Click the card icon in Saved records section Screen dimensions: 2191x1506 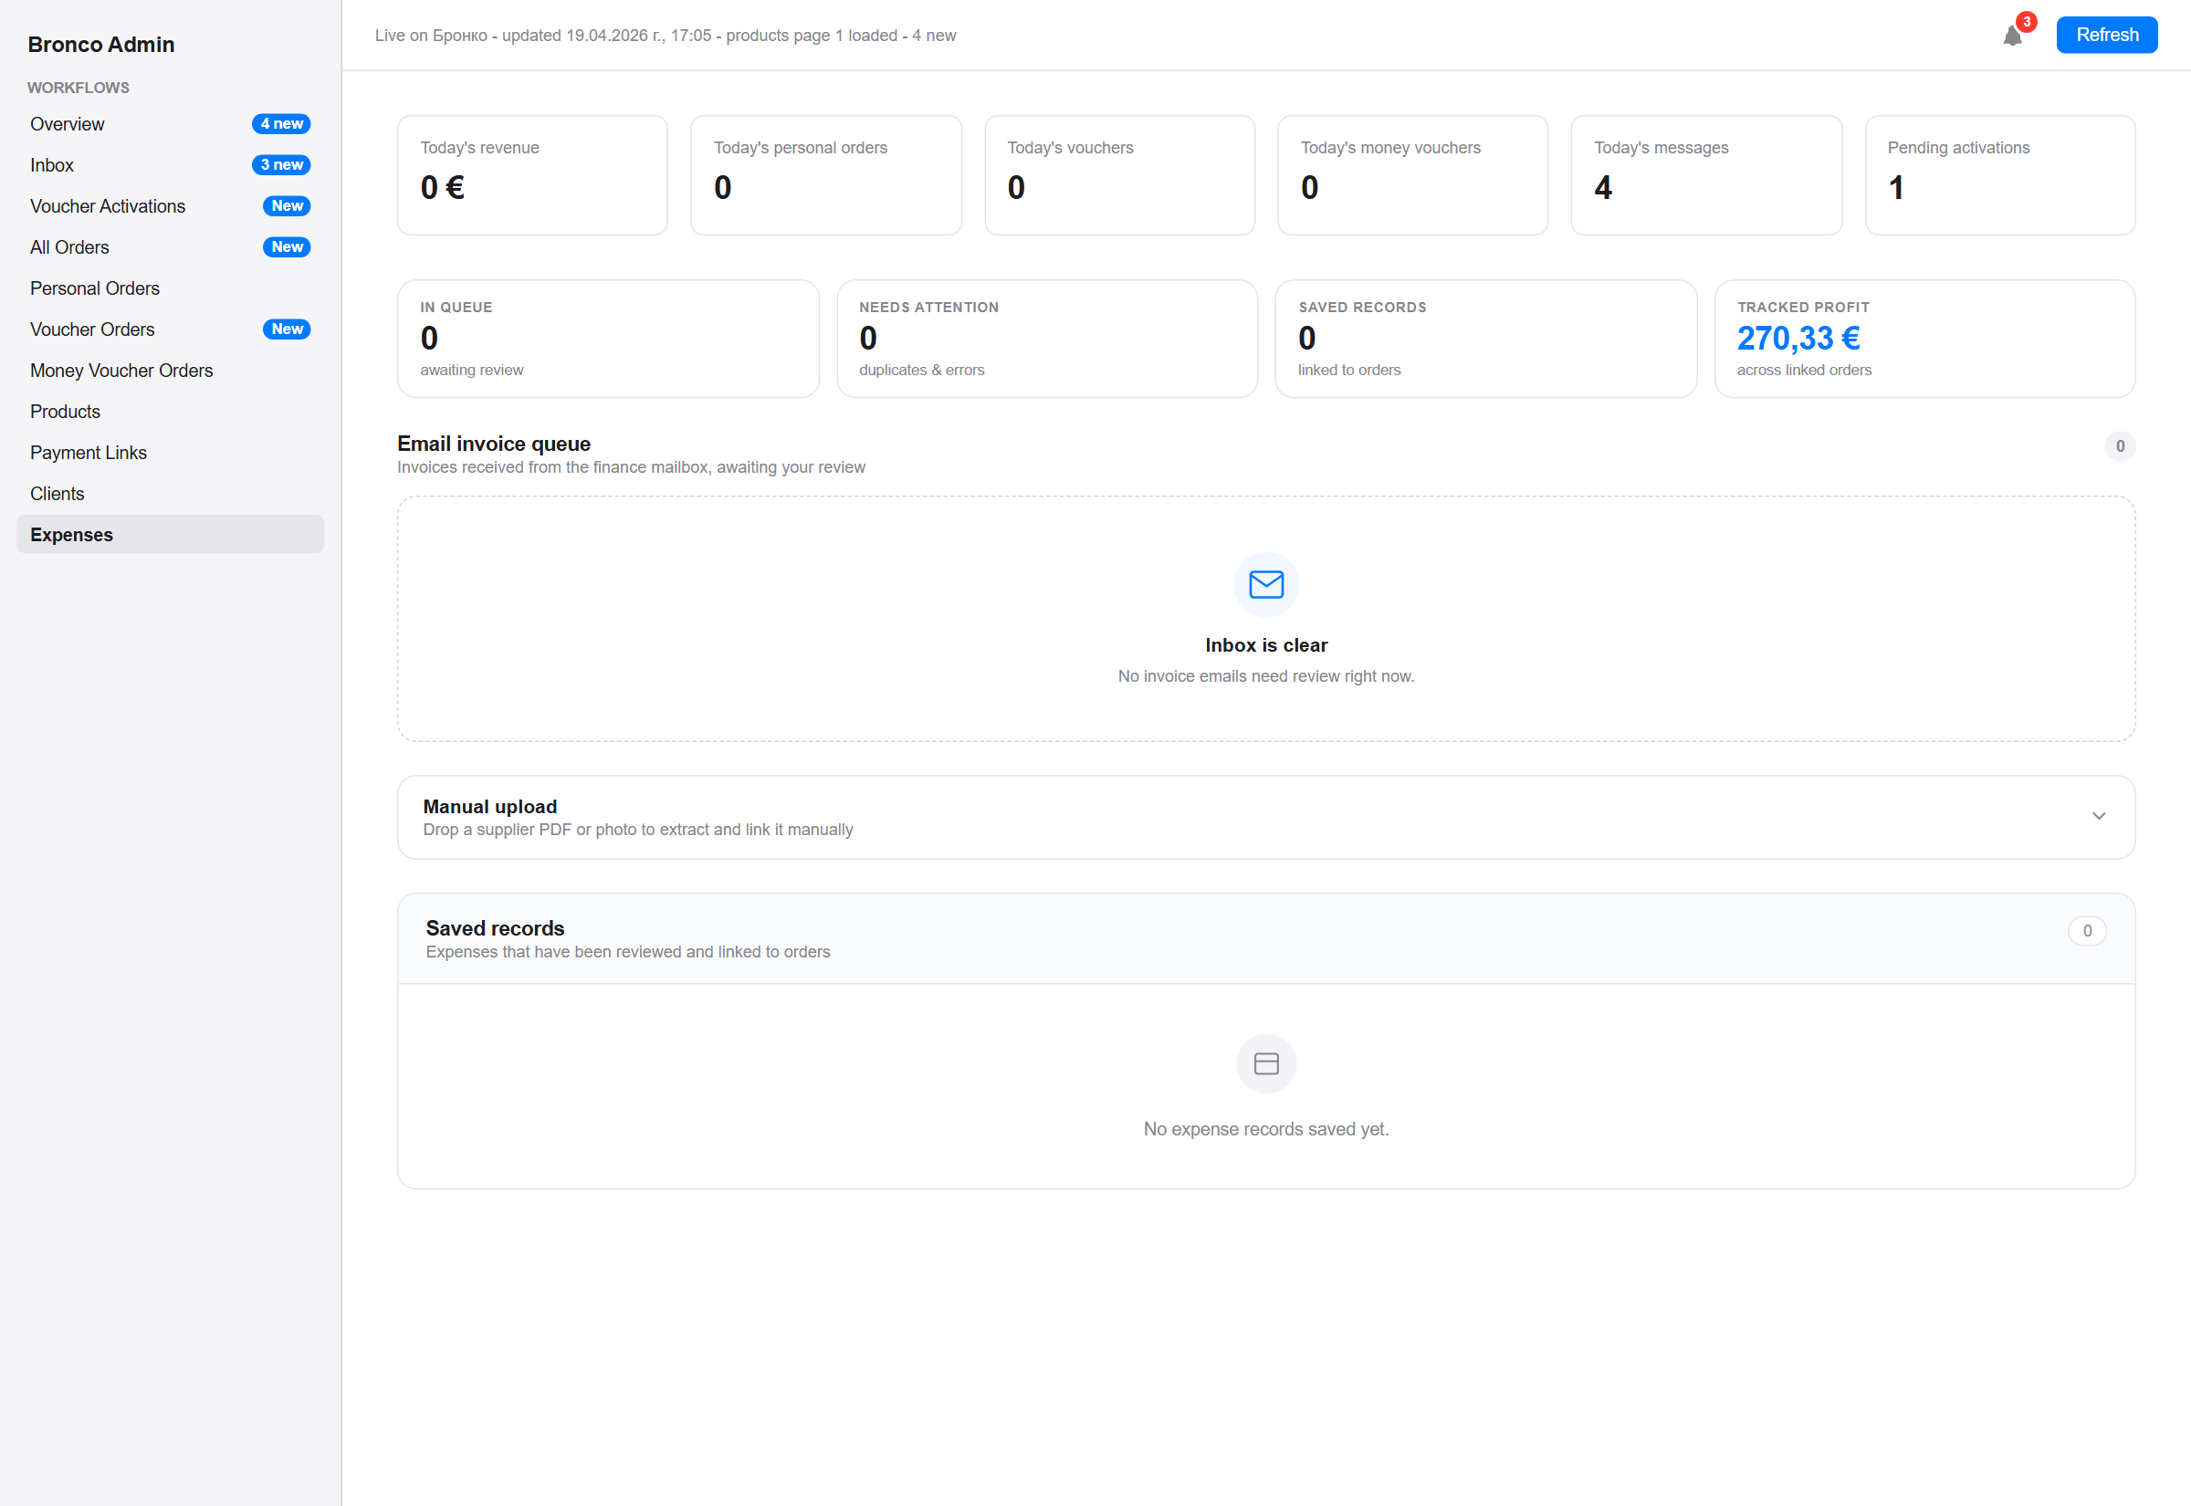click(1265, 1063)
